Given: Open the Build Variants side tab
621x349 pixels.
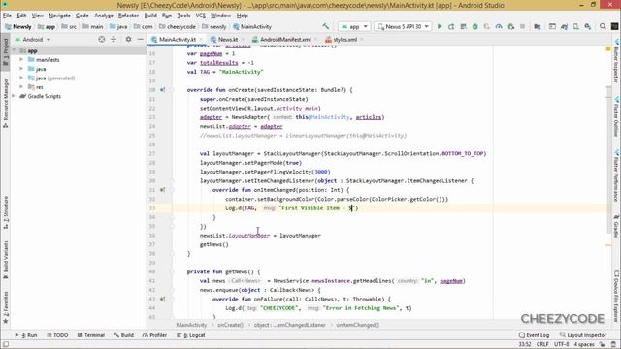Looking at the screenshot, I should [x=5, y=260].
